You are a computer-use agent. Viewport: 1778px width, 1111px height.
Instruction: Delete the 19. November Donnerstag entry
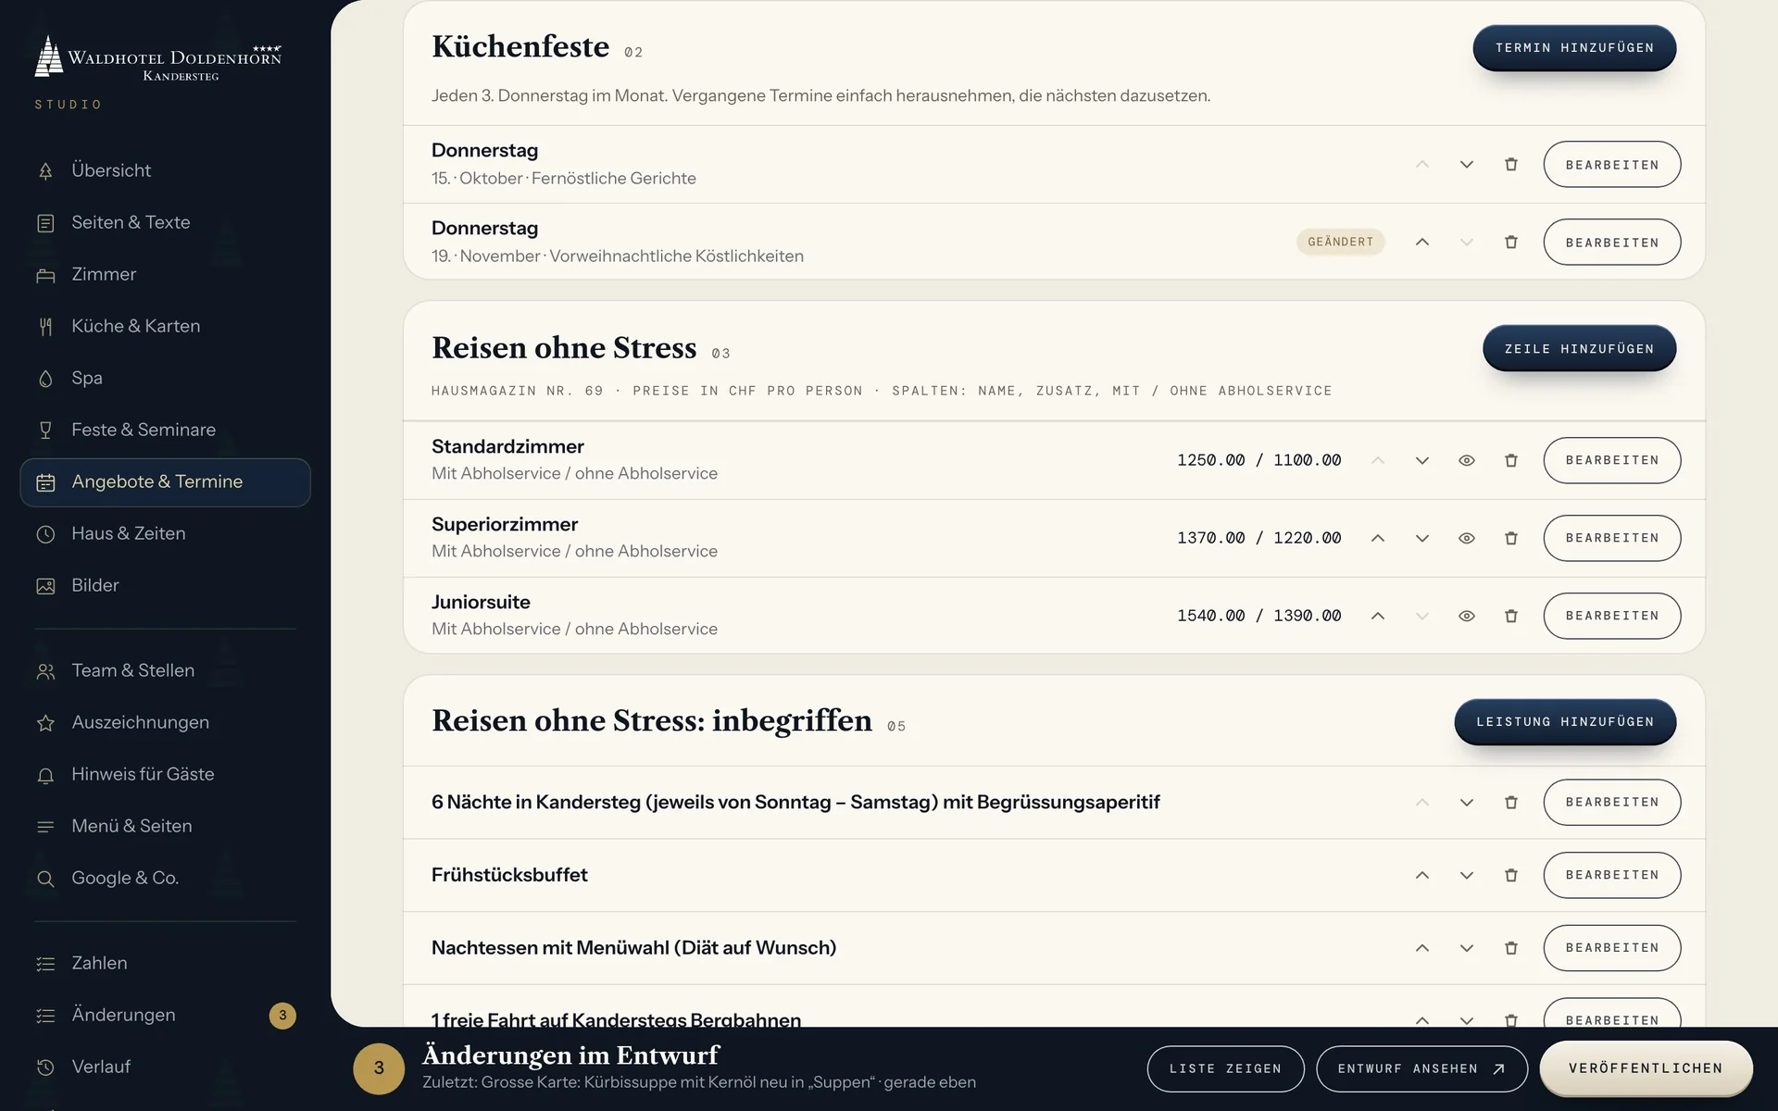click(x=1511, y=243)
